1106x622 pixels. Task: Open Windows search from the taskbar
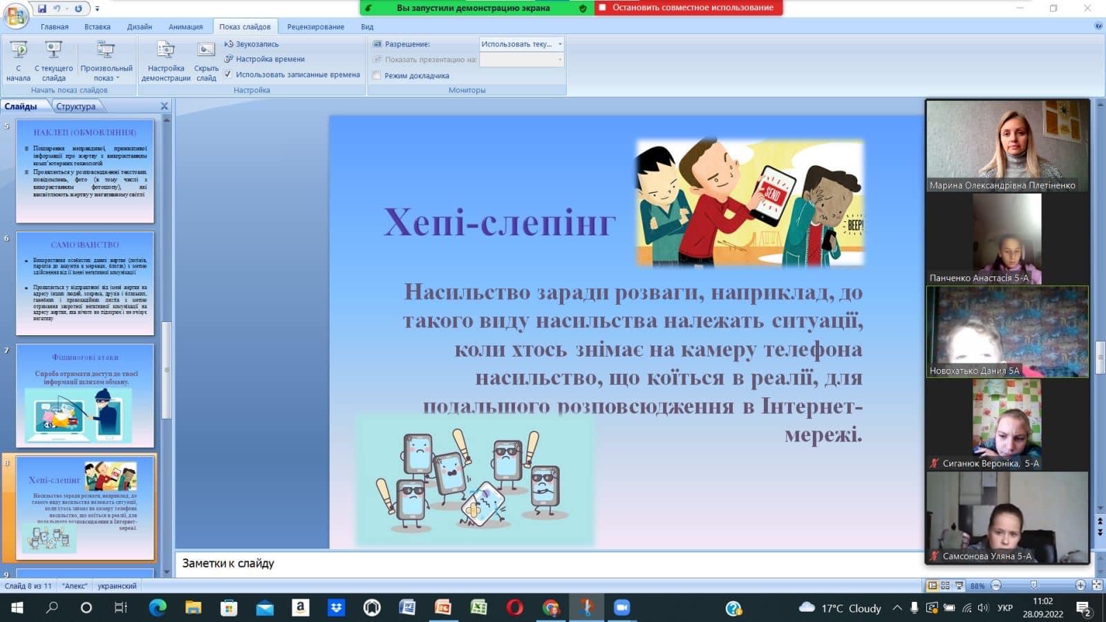click(52, 608)
